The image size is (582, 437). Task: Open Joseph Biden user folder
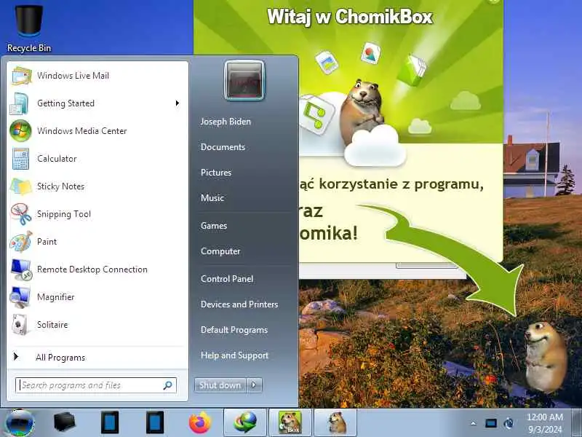point(226,122)
